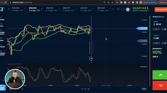Open the Касса (cashier) sidebar item

click(2, 25)
